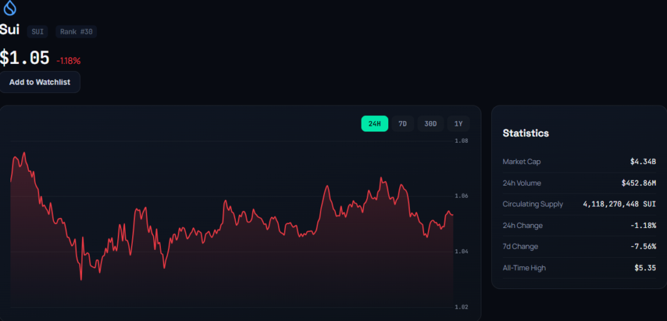
Task: Click the 1.04 y-axis label
Action: [x=462, y=252]
